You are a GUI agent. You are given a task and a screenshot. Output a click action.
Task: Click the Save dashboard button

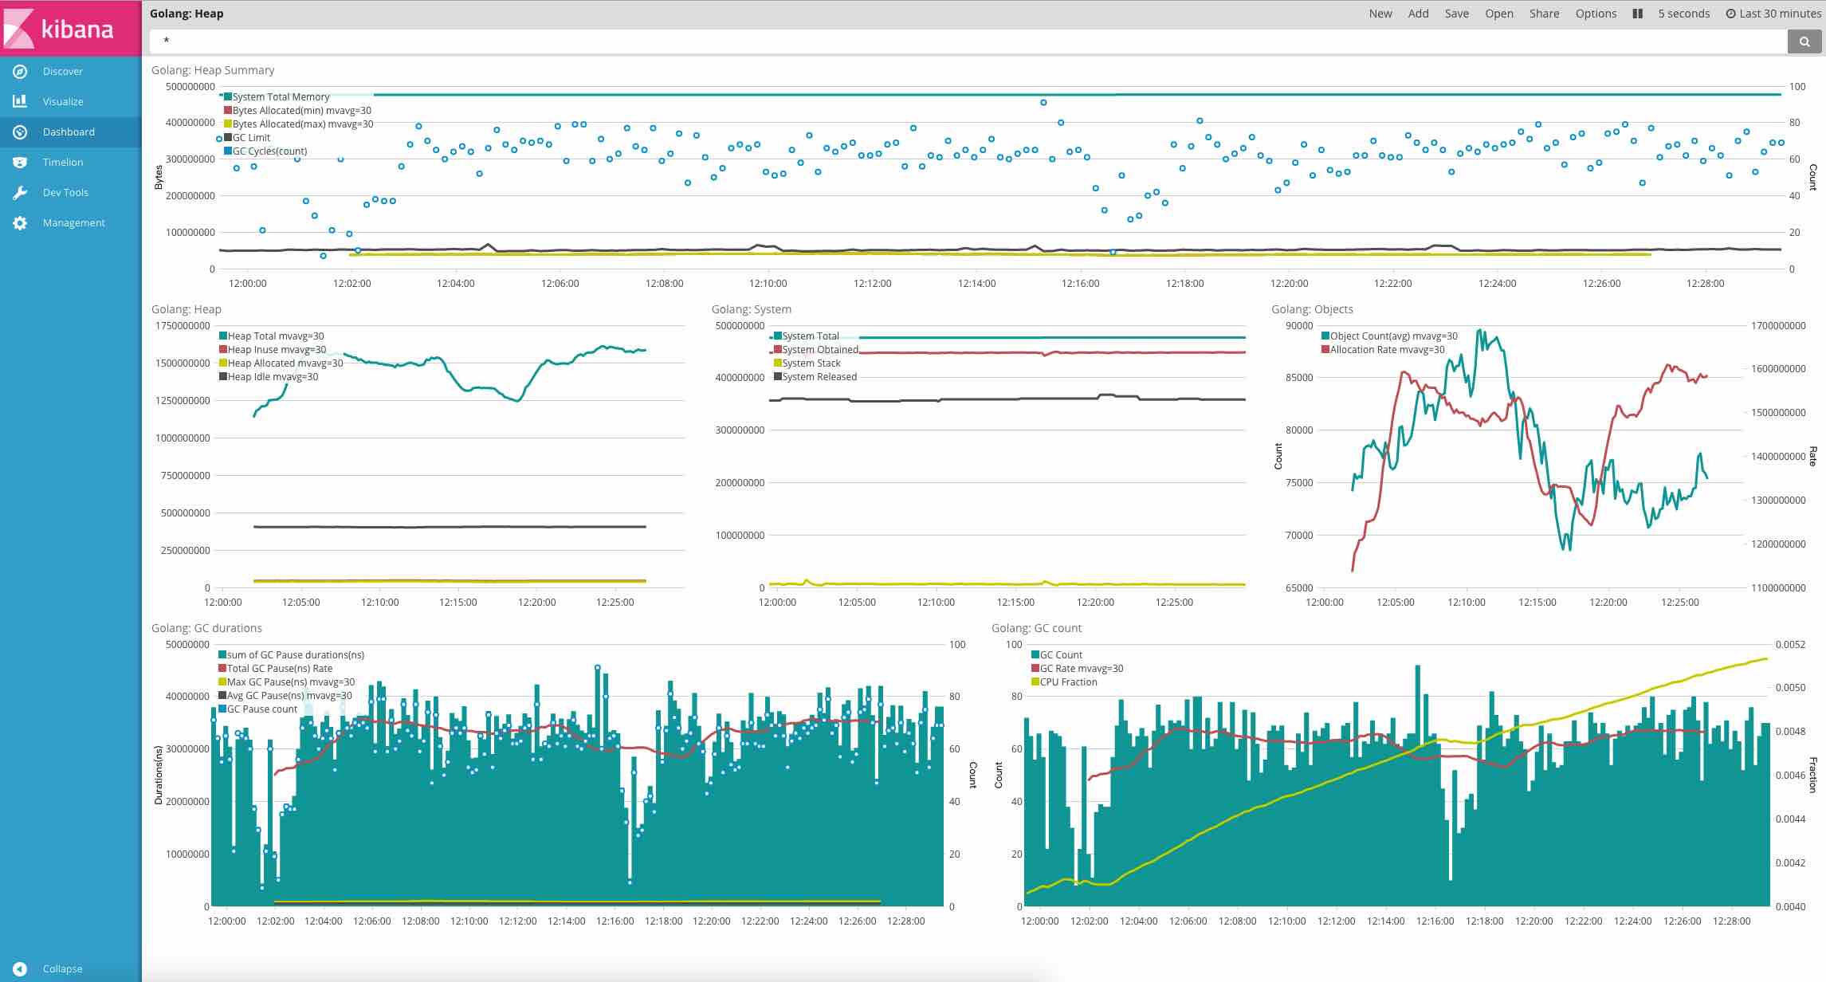(x=1456, y=14)
